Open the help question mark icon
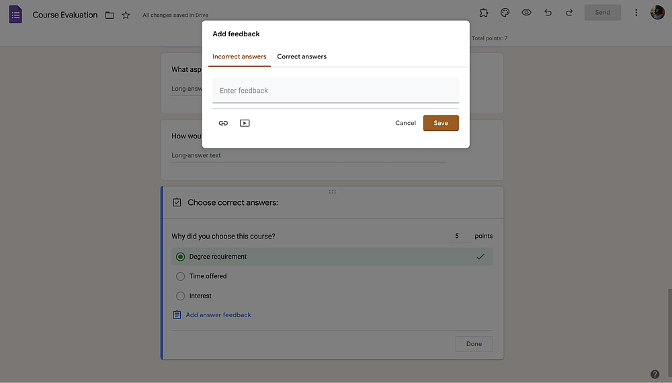 (655, 374)
